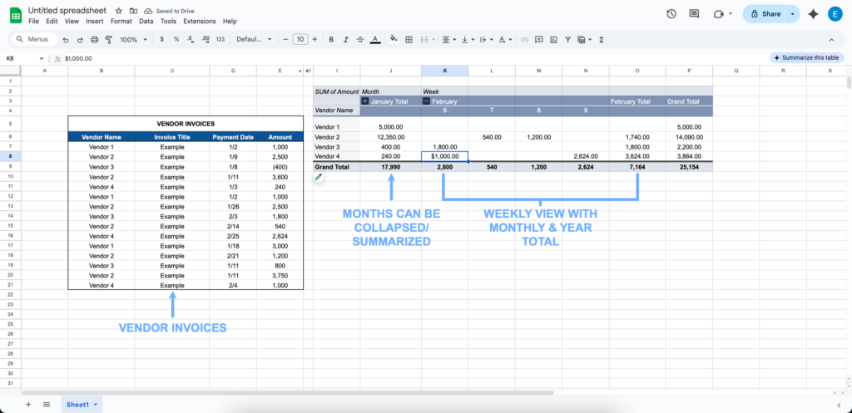Open the Extensions menu
This screenshot has height=413, width=852.
tap(200, 21)
